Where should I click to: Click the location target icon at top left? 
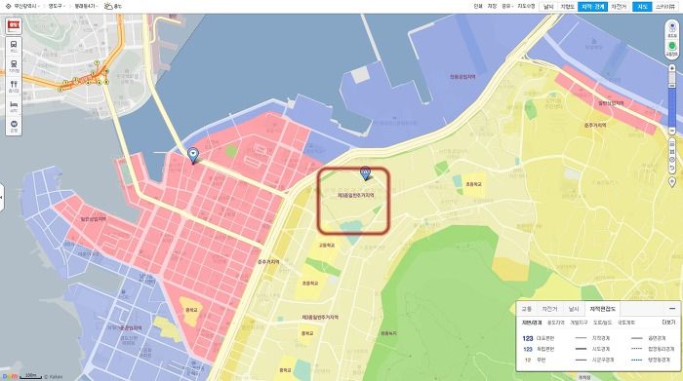tap(8, 6)
